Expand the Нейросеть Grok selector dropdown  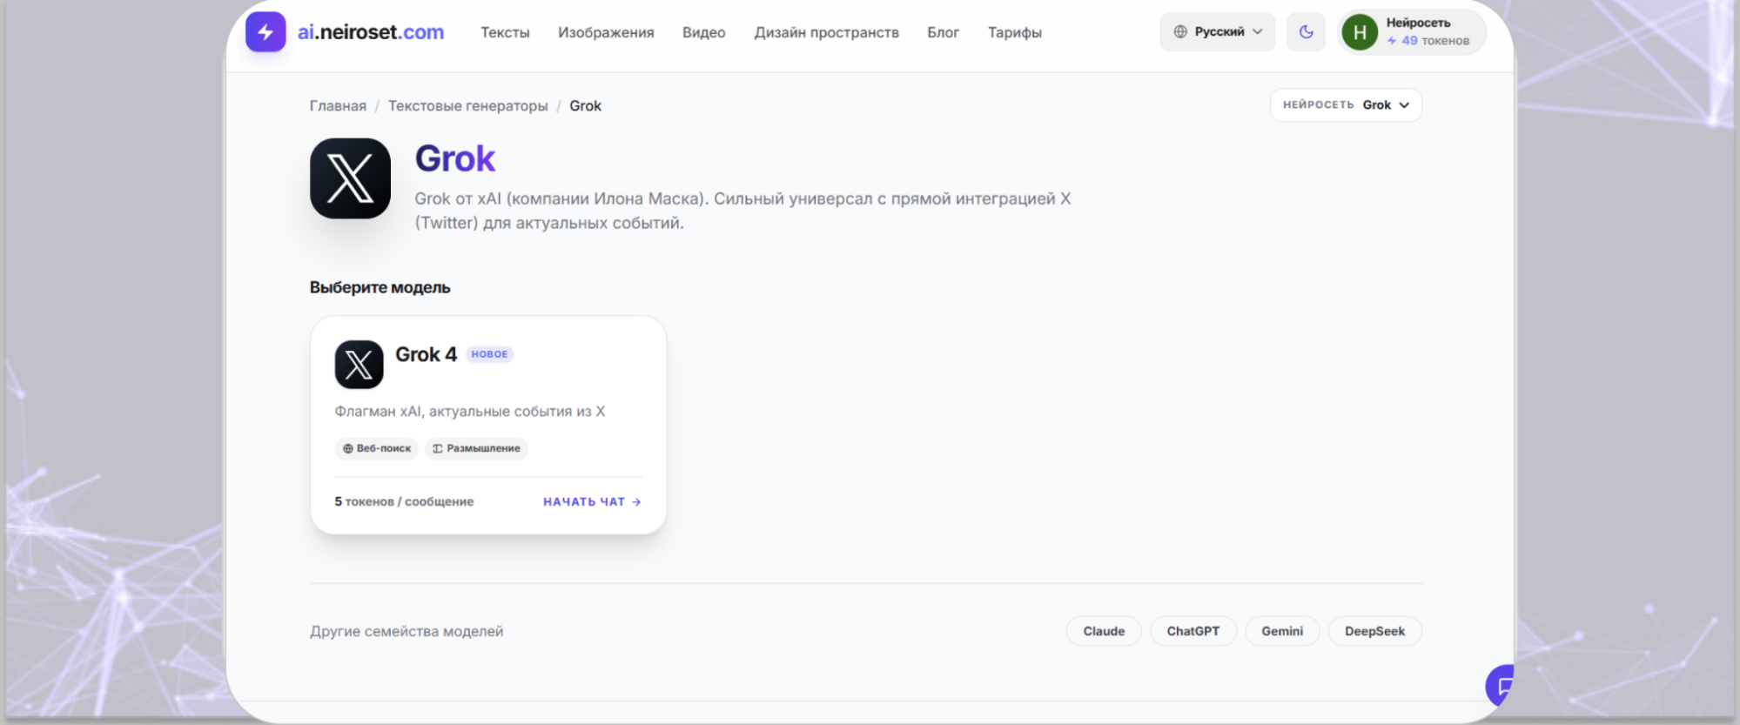(1346, 105)
